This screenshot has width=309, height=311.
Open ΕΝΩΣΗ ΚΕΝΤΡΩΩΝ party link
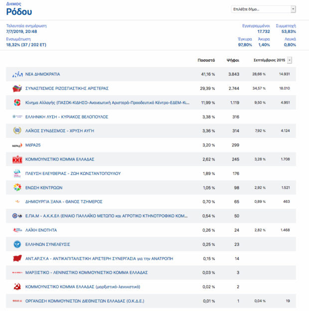(x=44, y=187)
